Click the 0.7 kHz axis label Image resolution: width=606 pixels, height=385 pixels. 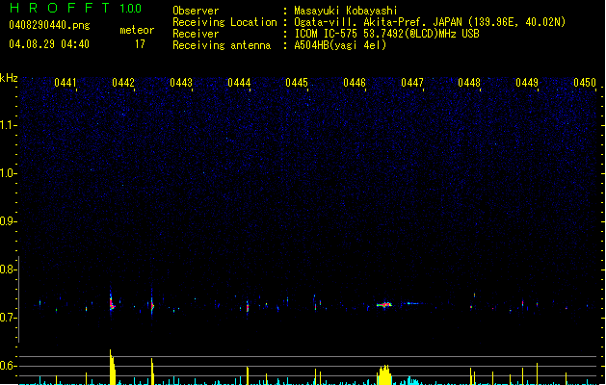8,318
